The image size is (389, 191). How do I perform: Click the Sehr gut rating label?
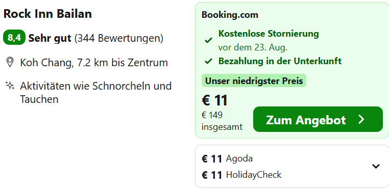click(50, 38)
